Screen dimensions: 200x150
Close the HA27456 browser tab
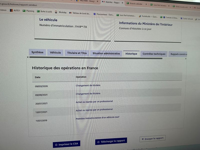pos(97,1)
